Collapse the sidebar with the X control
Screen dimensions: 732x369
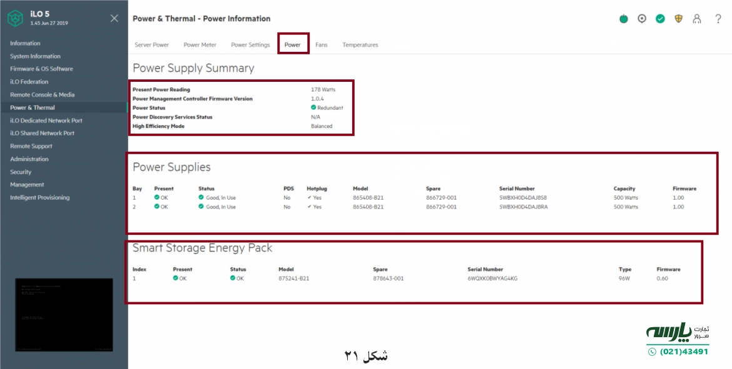click(114, 18)
